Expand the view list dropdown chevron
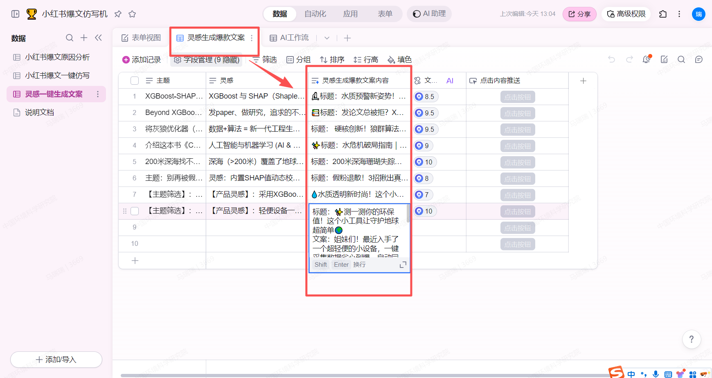 [x=327, y=38]
